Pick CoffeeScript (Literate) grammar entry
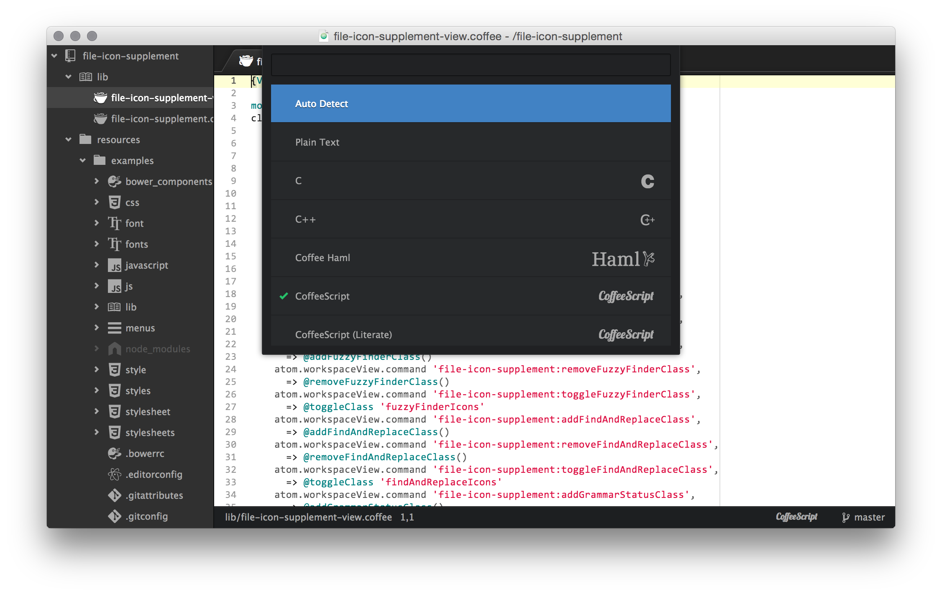The image size is (942, 595). pyautogui.click(x=343, y=334)
